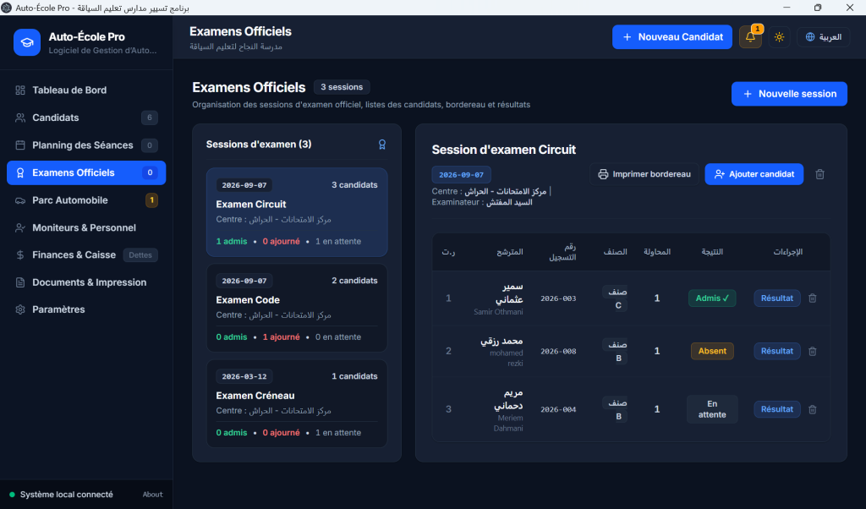Select the Examen Créneau session card
Screen dimensions: 866x509
(297, 403)
